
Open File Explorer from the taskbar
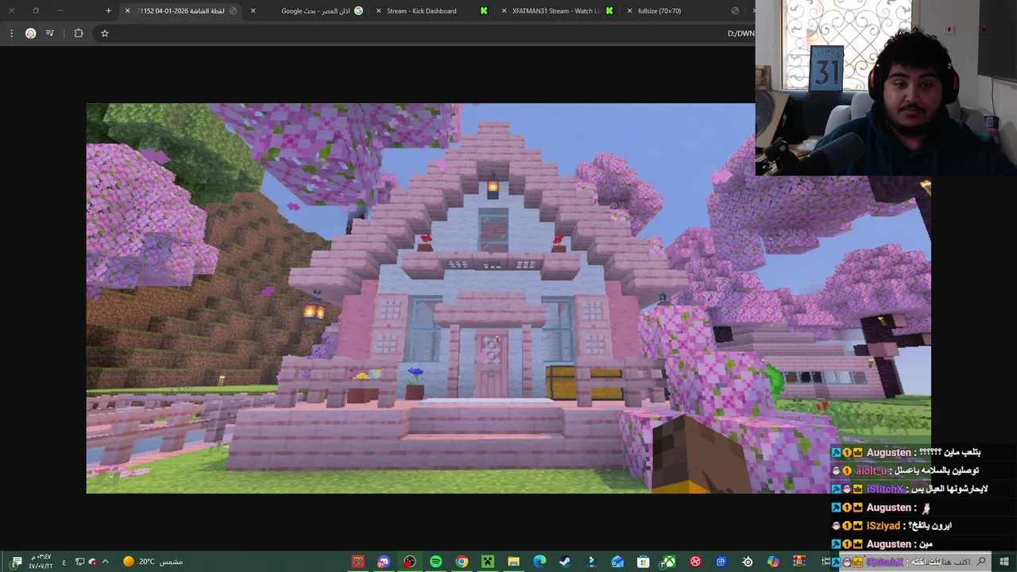tap(513, 562)
